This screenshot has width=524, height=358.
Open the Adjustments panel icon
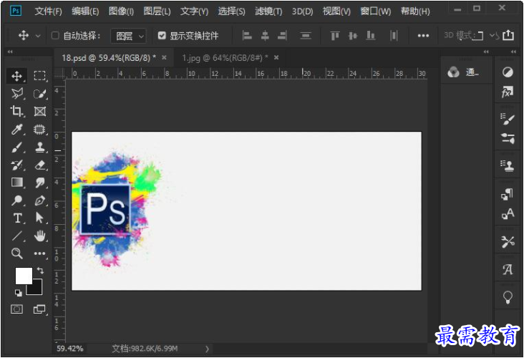(x=508, y=72)
